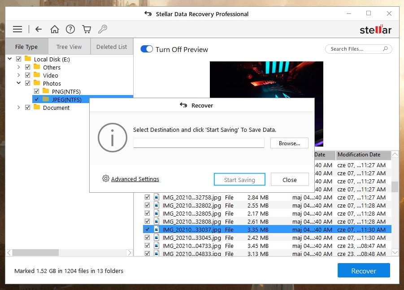The width and height of the screenshot is (404, 290).
Task: Select the IMG_20210...33045.jpg file name
Action: coord(192,238)
